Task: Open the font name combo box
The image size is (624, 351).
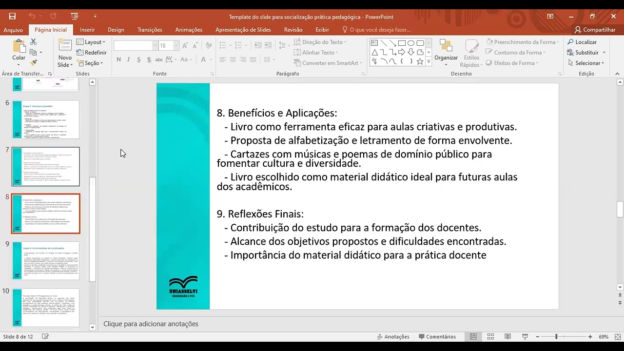Action: pyautogui.click(x=136, y=45)
